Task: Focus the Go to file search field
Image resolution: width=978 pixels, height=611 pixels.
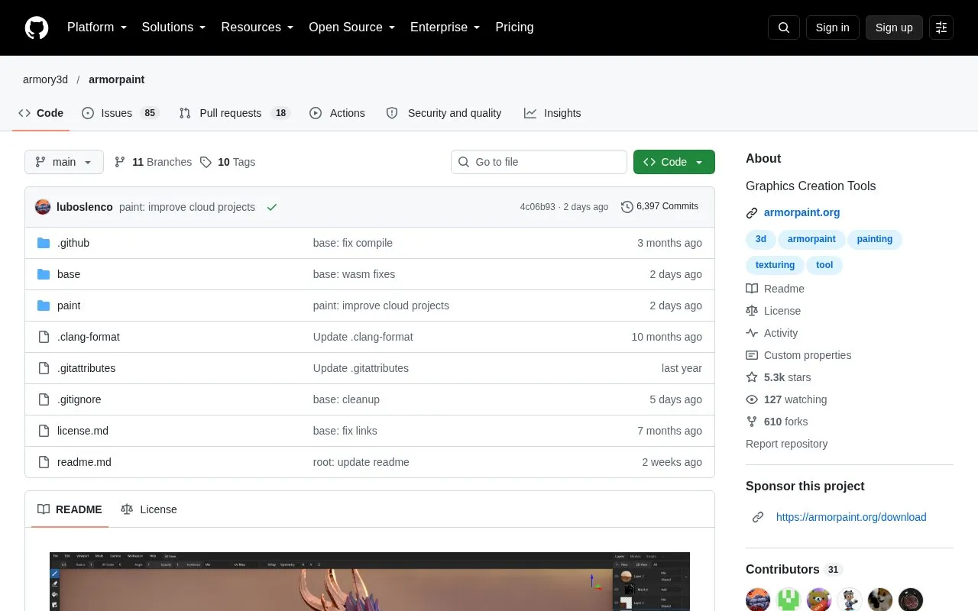Action: 539,162
